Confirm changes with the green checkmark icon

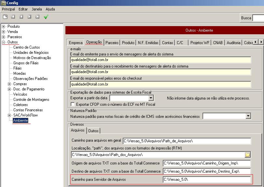click(46, 17)
